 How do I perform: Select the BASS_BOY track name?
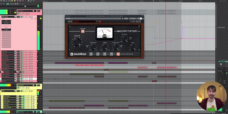(6, 106)
